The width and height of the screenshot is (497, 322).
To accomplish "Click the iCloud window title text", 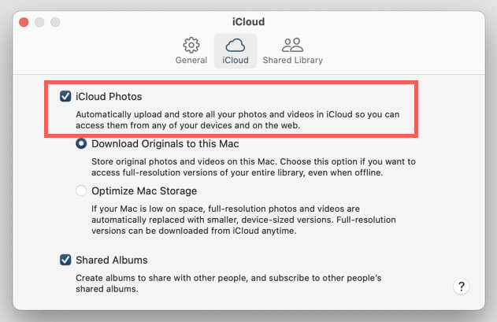I will 249,21.
